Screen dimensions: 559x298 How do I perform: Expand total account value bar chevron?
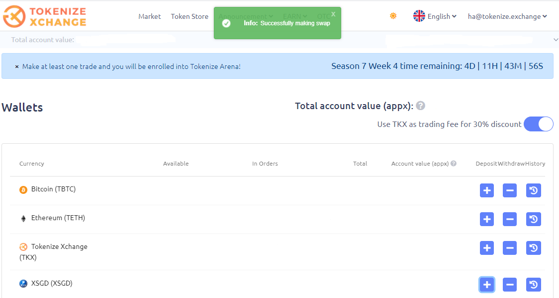coord(556,40)
